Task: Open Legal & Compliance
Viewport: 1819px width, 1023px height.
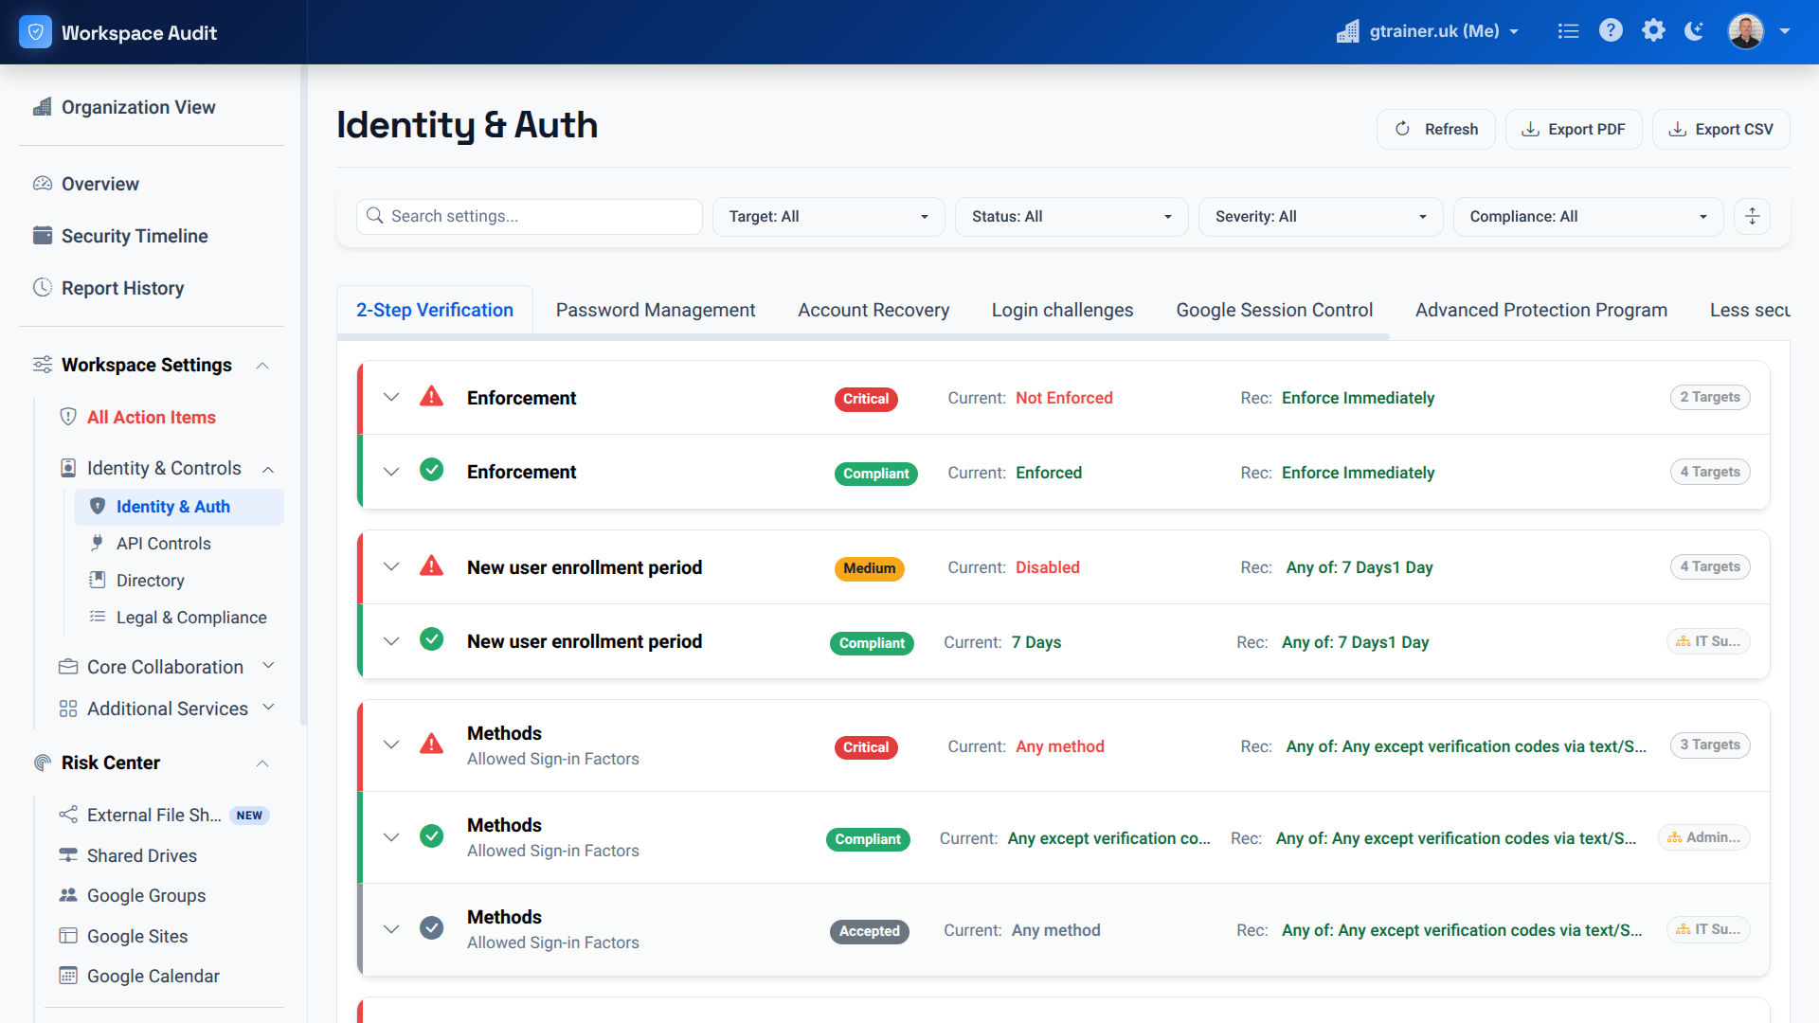Action: pos(191,618)
